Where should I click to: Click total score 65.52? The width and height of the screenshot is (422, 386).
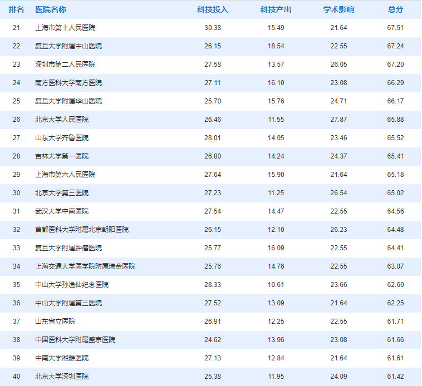click(396, 138)
